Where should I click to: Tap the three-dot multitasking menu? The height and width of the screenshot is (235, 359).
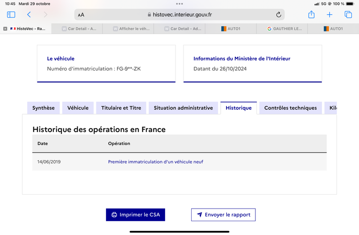click(179, 4)
